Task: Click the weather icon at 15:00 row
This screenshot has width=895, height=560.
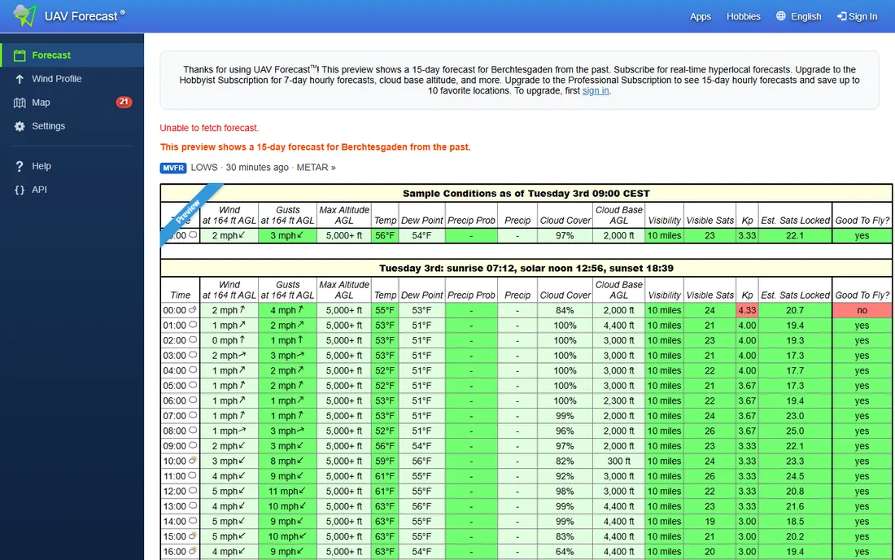Action: (x=193, y=536)
